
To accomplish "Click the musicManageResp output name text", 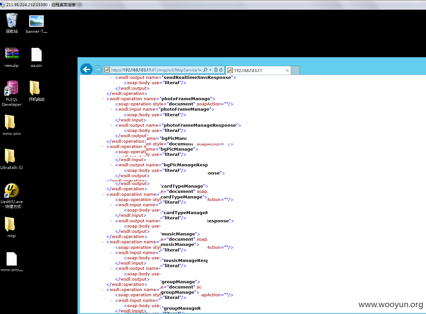I will pyautogui.click(x=186, y=261).
